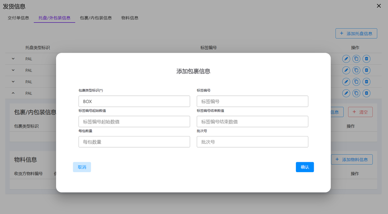
Task: Click edit pencil icon in fourth PAL row
Action: coord(346,93)
